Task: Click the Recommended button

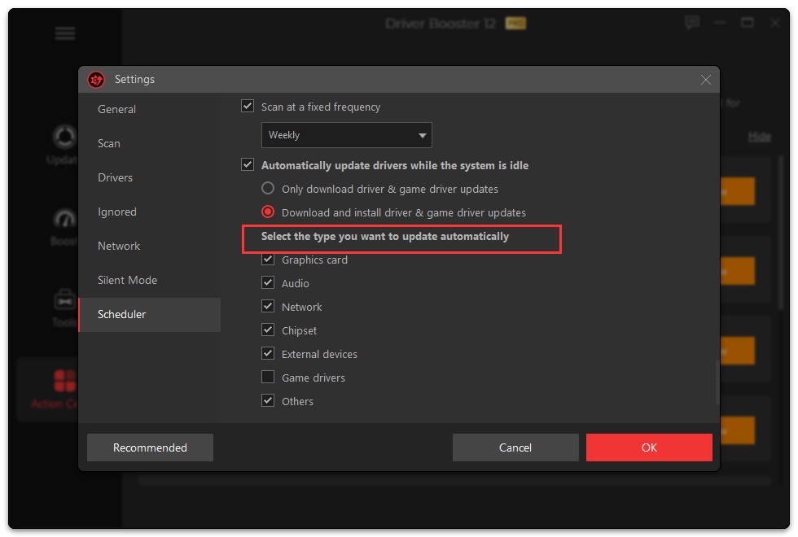Action: pos(150,447)
